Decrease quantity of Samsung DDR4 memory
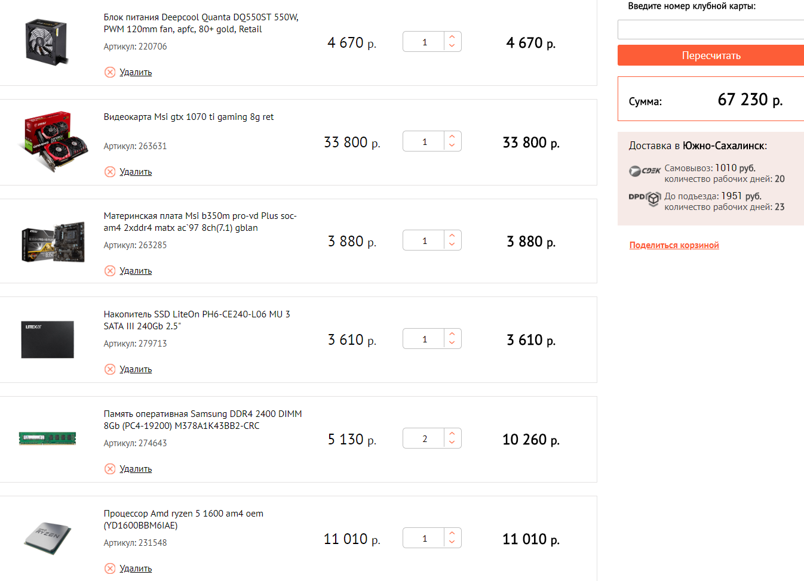804x581 pixels. tap(452, 443)
